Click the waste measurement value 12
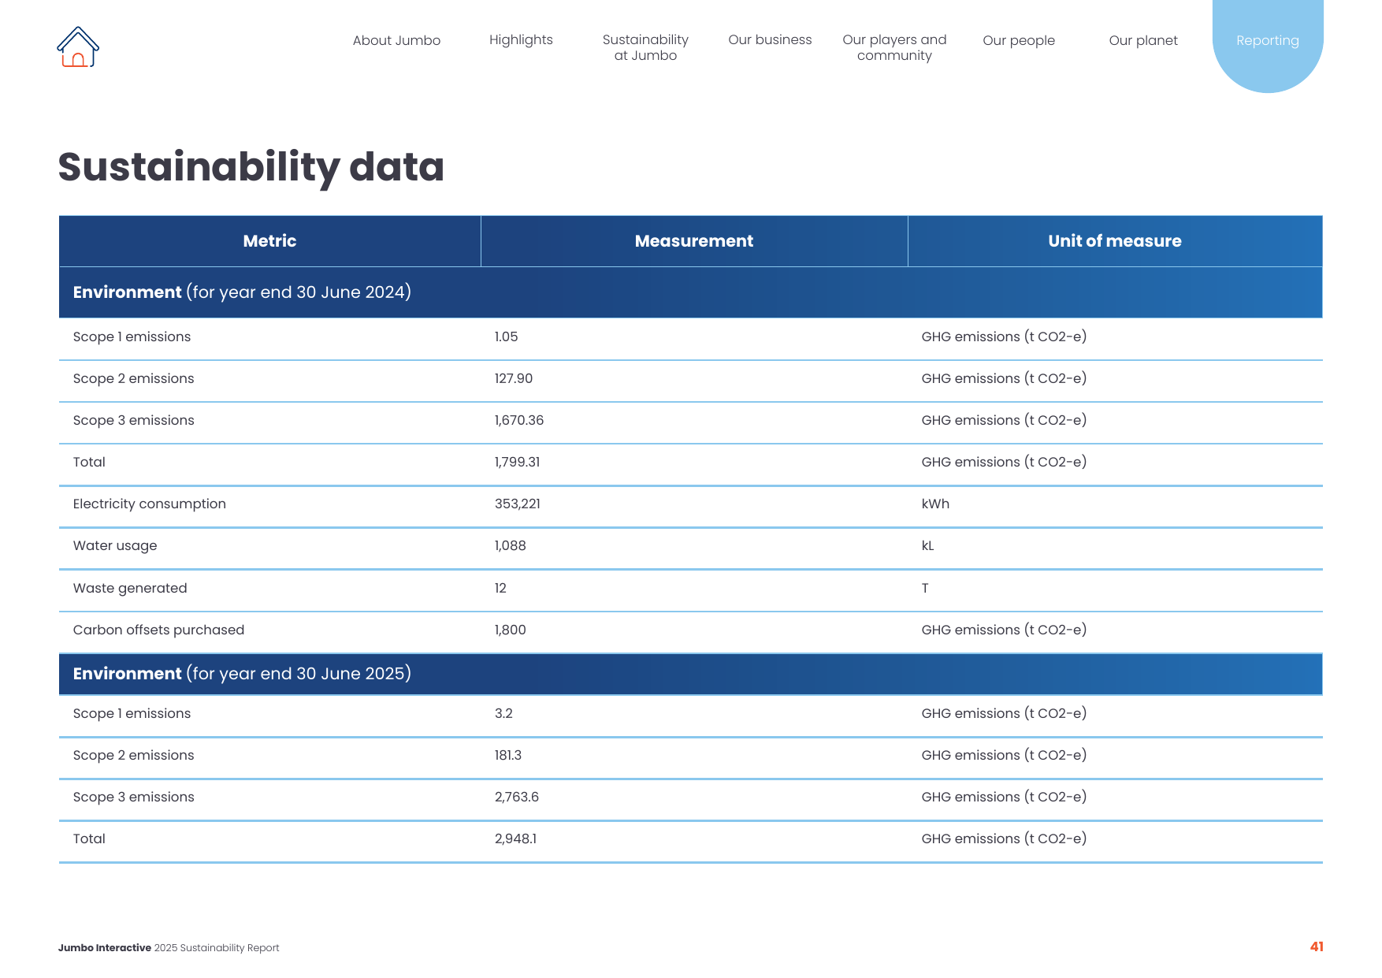The width and height of the screenshot is (1382, 978). click(500, 588)
